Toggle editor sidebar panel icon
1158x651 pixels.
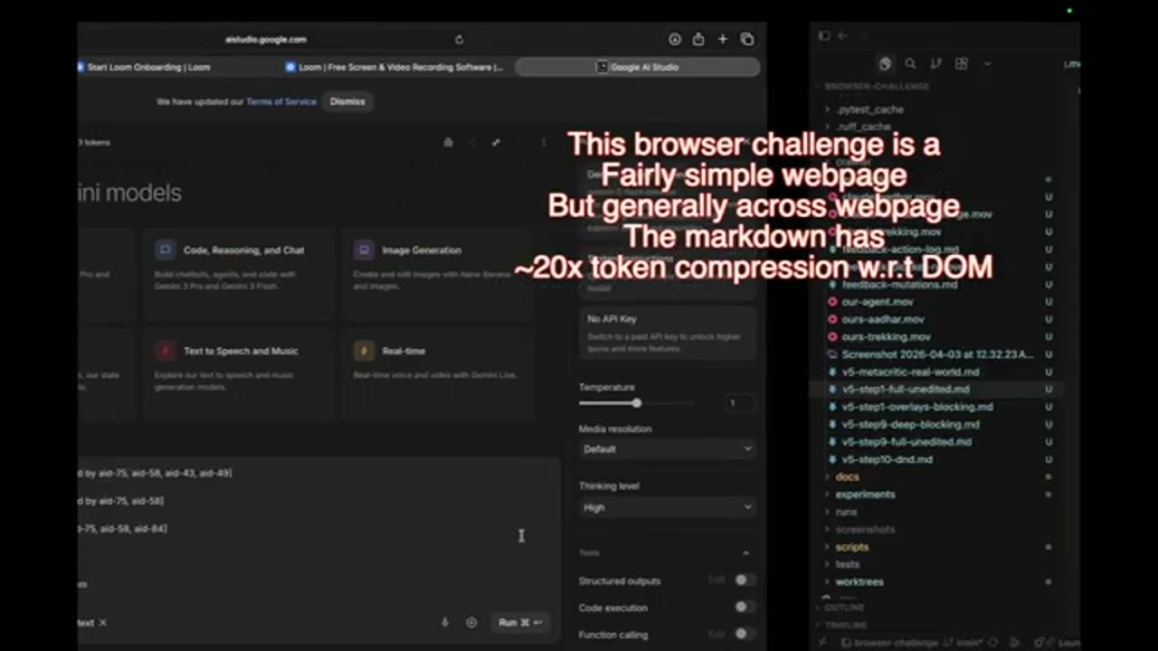pos(823,36)
